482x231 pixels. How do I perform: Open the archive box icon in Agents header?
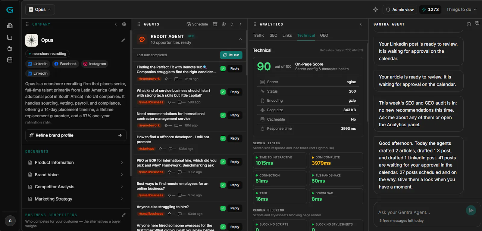coord(215,24)
